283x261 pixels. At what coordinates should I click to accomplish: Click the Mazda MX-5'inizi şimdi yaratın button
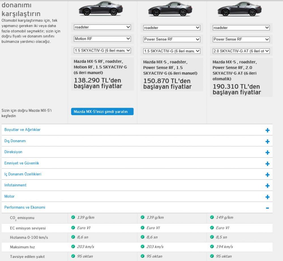click(102, 112)
